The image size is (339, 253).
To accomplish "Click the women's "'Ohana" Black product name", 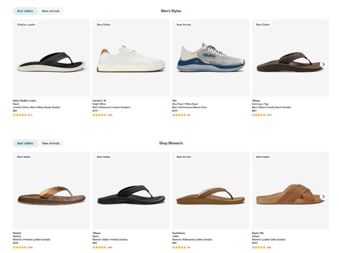I will coord(97,233).
